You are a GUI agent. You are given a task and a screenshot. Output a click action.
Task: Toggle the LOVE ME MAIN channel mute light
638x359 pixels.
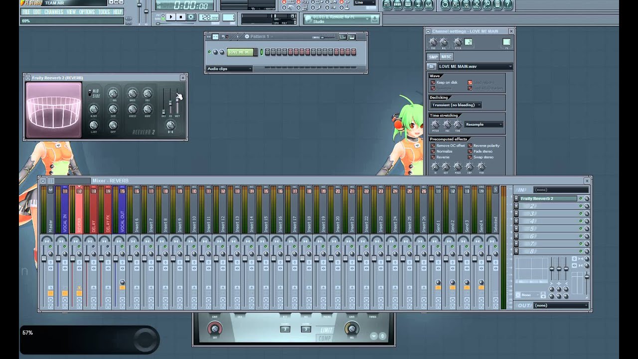(x=209, y=52)
